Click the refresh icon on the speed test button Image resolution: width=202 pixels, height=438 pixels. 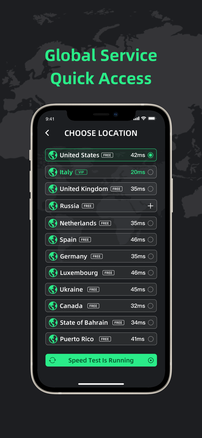(x=52, y=360)
